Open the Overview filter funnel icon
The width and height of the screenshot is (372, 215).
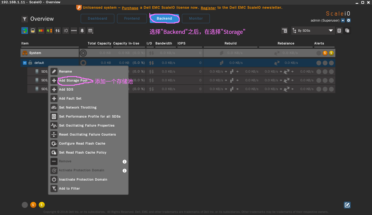25,19
